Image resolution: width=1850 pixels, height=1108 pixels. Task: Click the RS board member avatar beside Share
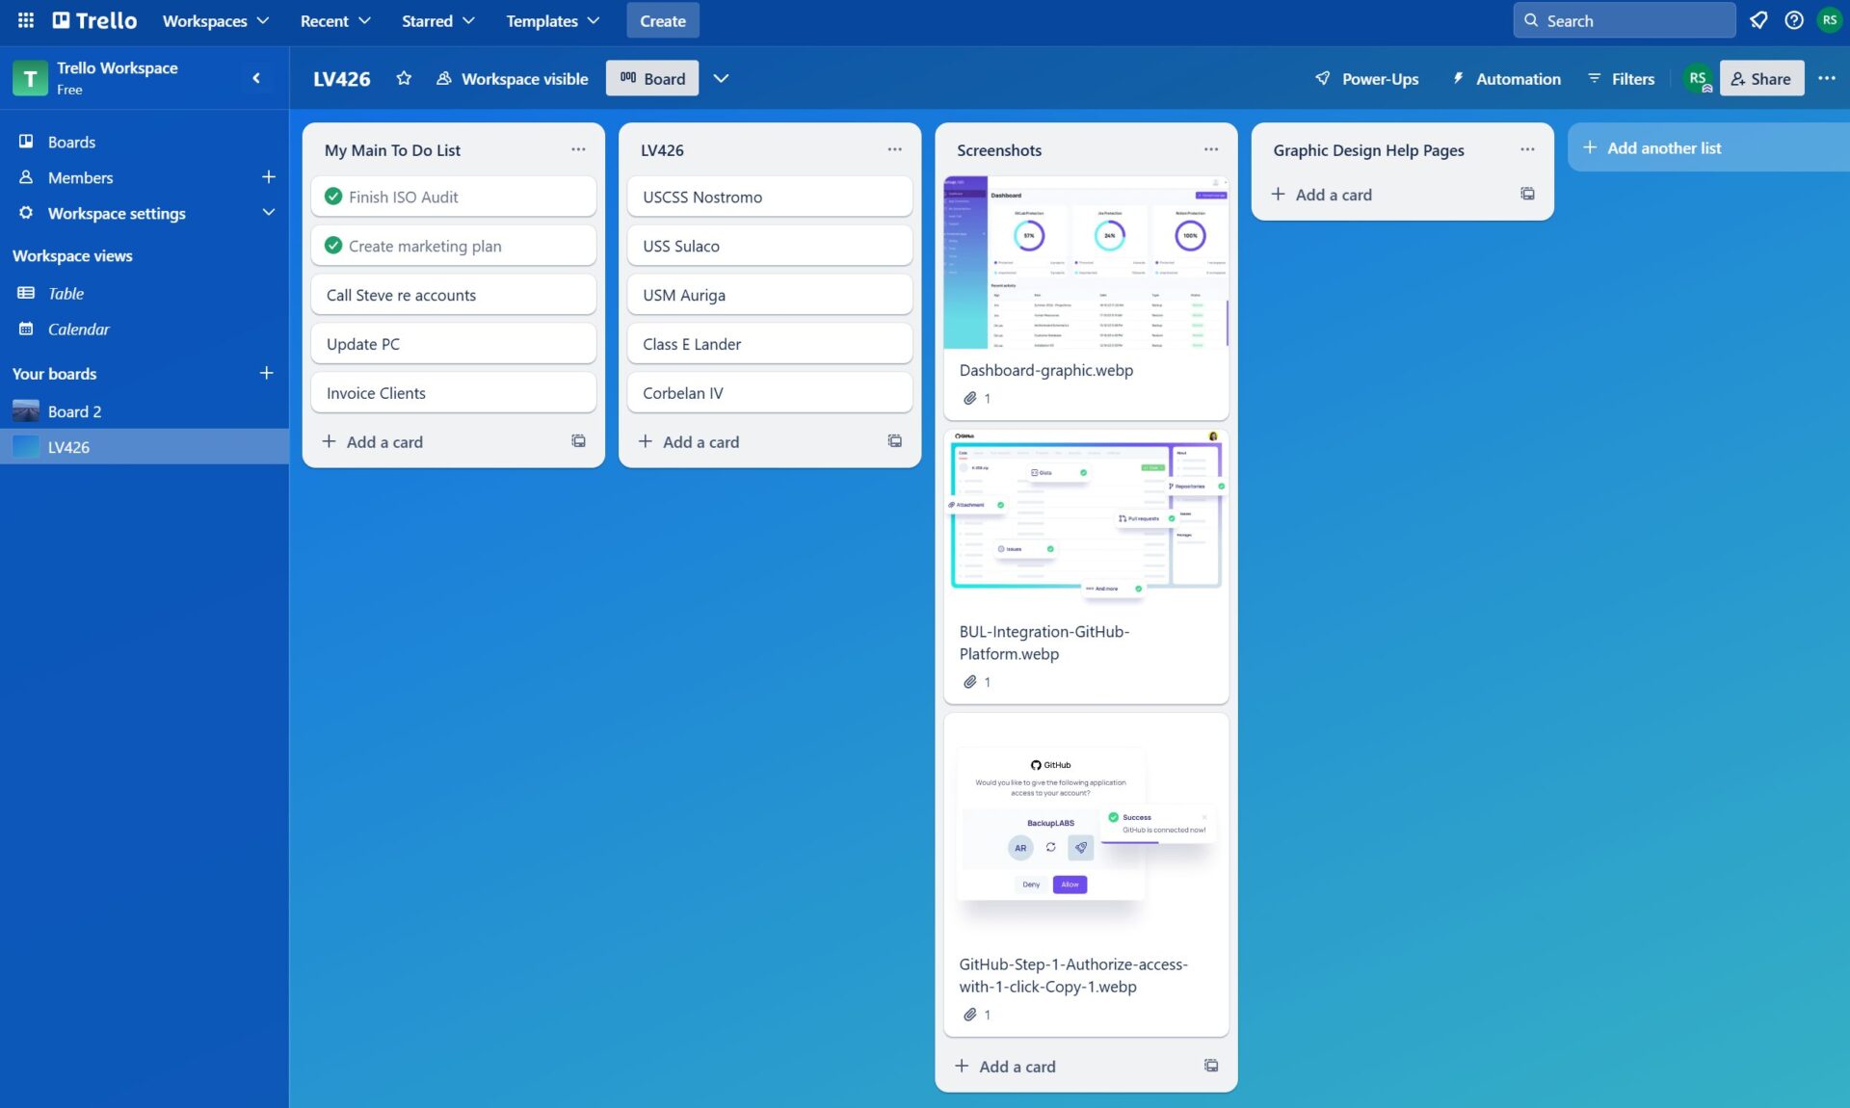(x=1698, y=78)
